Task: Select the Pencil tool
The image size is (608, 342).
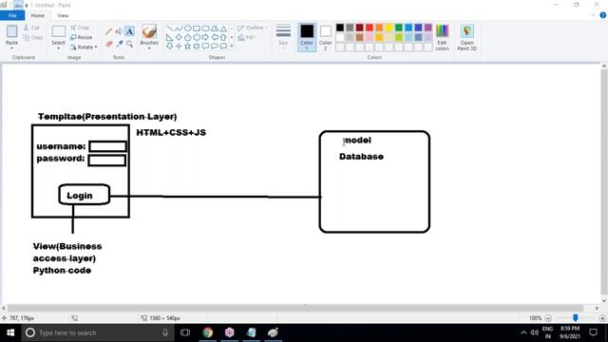Action: click(x=109, y=31)
